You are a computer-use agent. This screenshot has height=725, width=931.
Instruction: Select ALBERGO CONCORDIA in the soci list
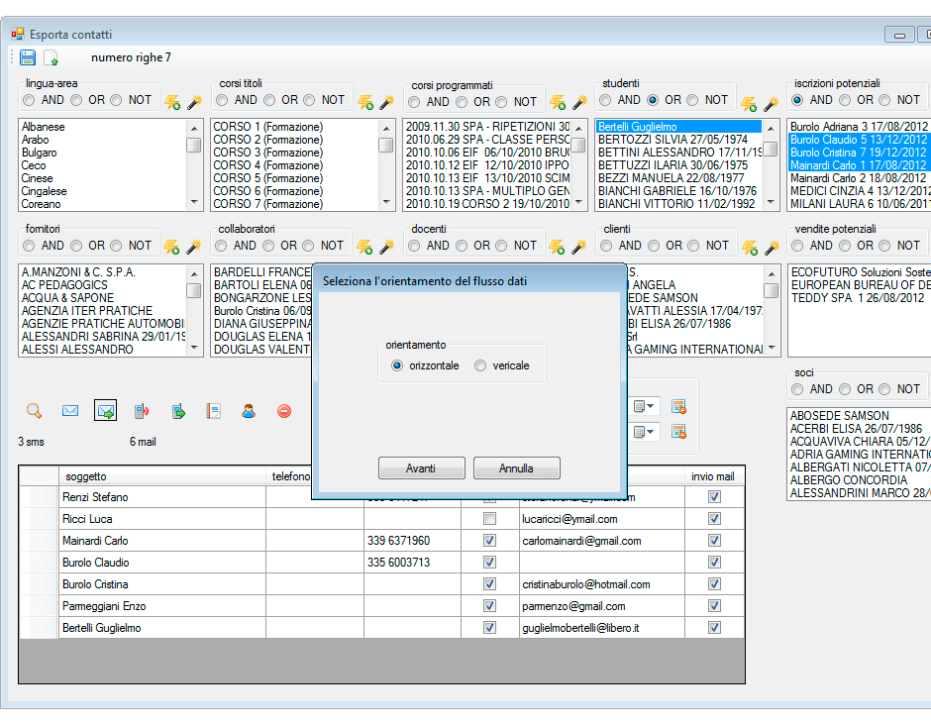[849, 479]
